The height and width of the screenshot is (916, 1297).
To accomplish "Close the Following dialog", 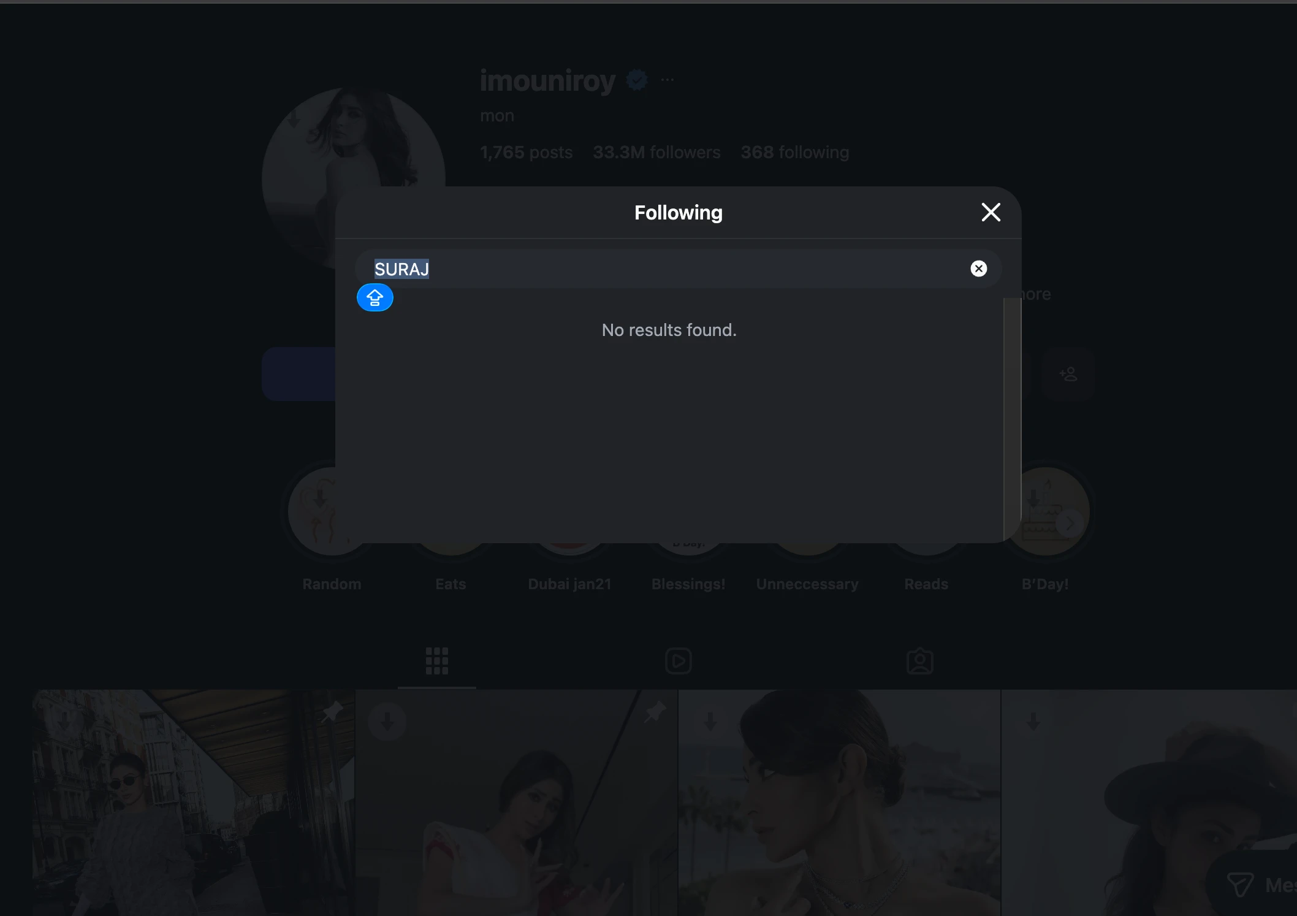I will coord(991,212).
